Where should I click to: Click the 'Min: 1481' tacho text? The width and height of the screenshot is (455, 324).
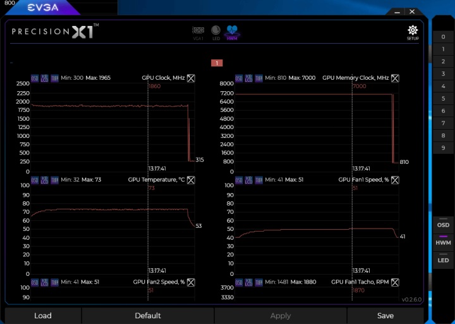point(276,282)
